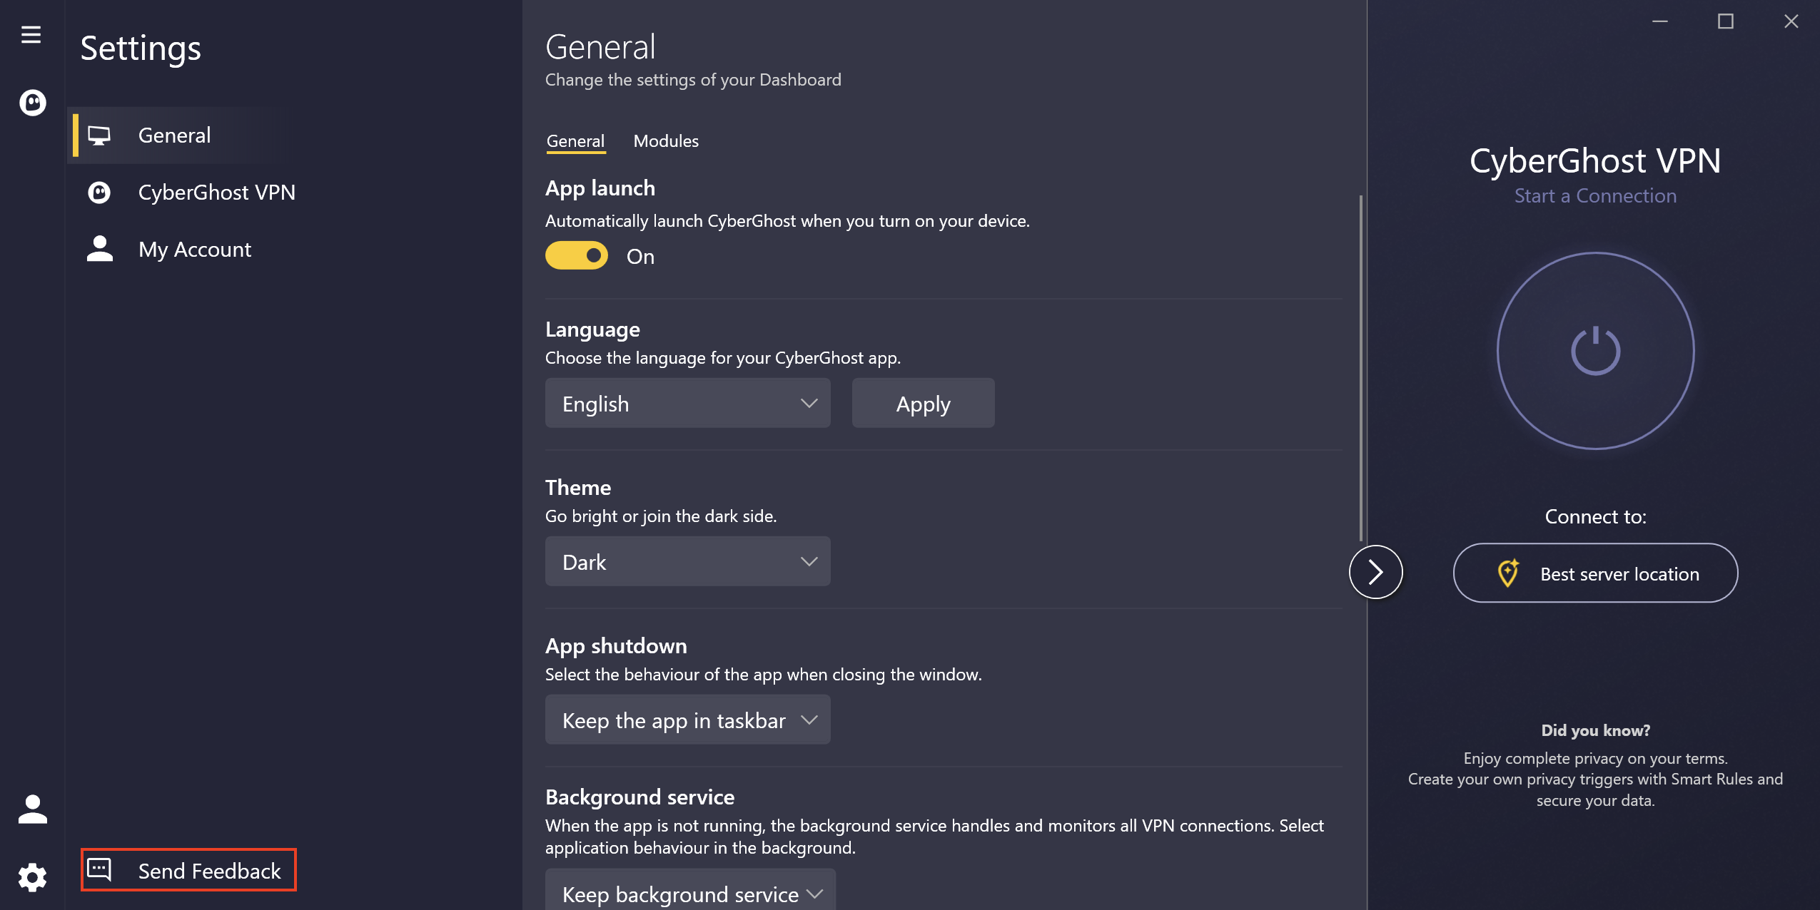Click person icon beside My Account

[x=99, y=249]
